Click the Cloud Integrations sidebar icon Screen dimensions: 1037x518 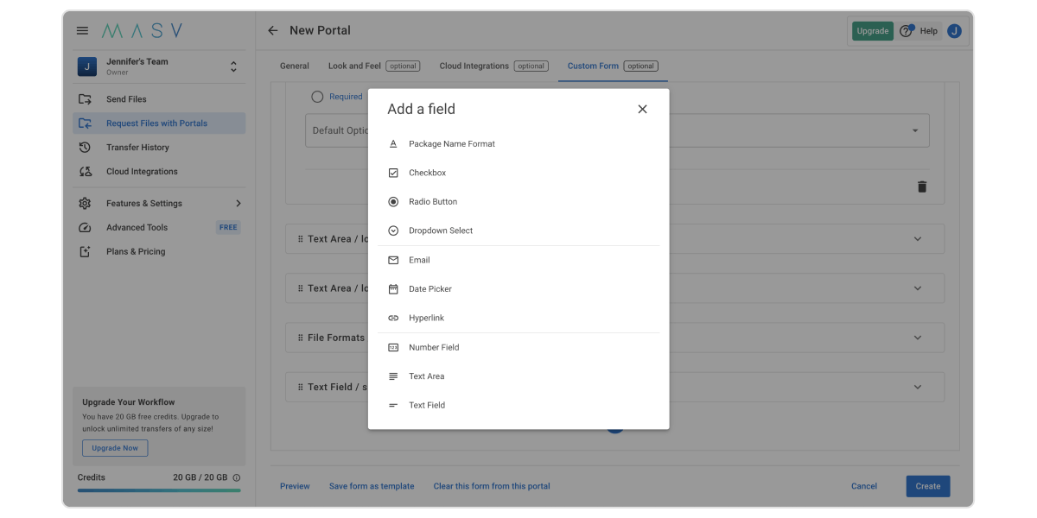point(85,172)
